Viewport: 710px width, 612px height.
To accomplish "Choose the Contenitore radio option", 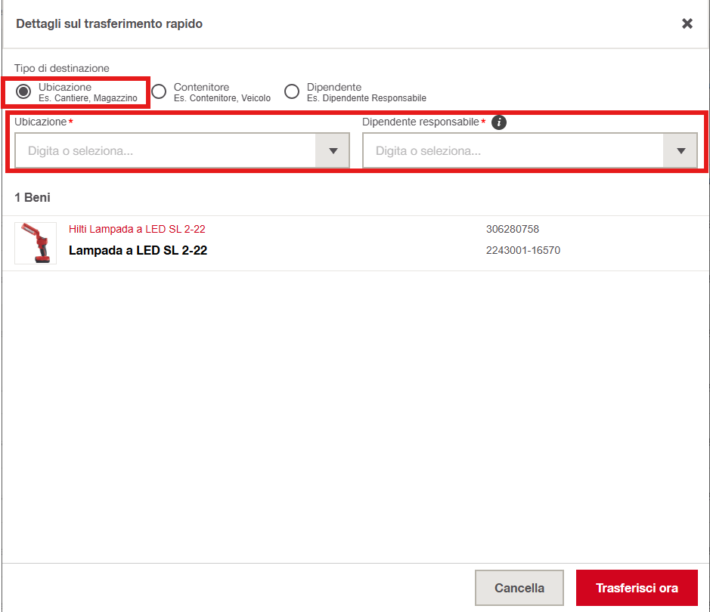I will point(159,92).
